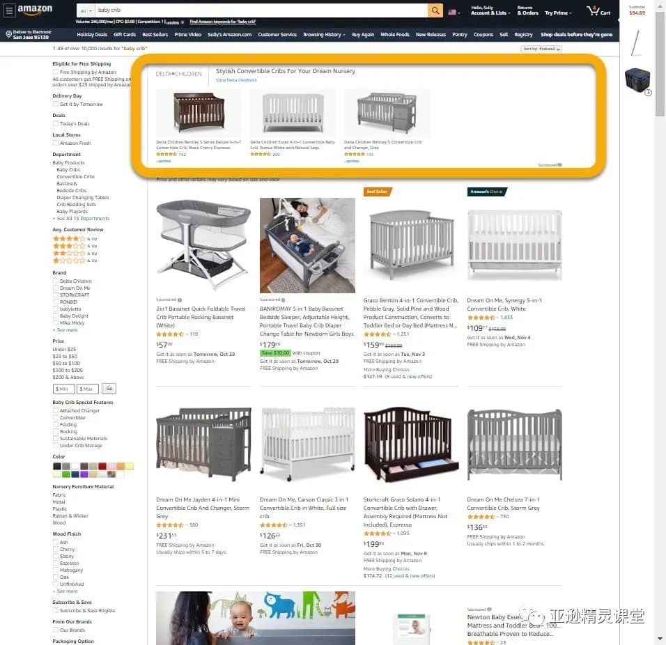The image size is (666, 645).
Task: Click the US flag language icon
Action: [x=454, y=13]
